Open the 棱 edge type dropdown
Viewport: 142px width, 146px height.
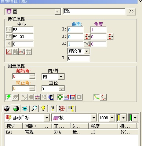point(94,118)
